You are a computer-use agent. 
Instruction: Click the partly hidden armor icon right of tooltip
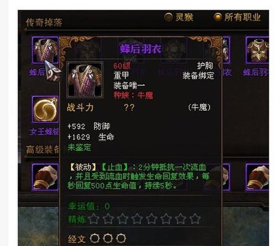pyautogui.click(x=227, y=50)
